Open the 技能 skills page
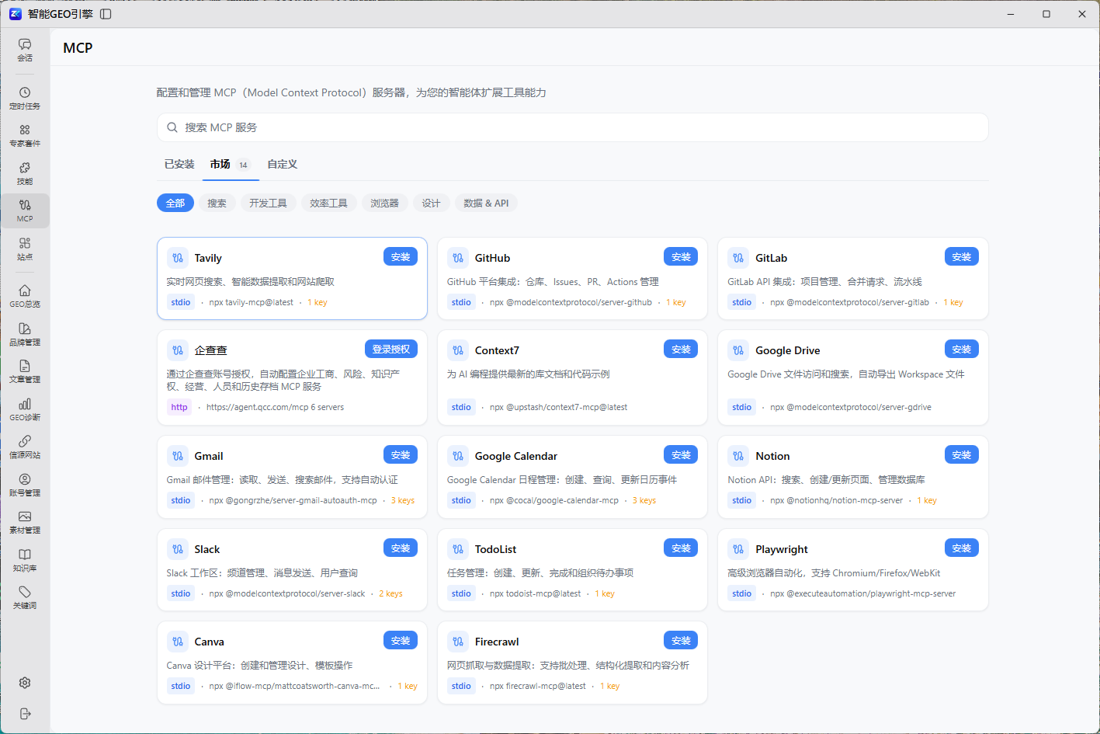1100x734 pixels. click(25, 173)
